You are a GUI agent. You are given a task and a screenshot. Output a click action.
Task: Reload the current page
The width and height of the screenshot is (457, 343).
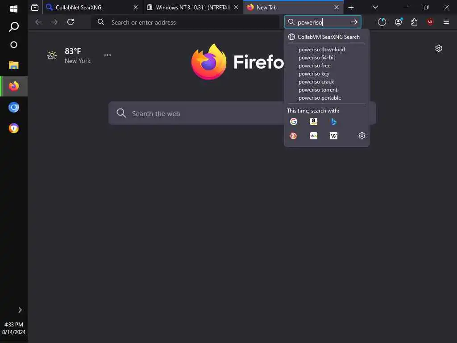pos(71,22)
